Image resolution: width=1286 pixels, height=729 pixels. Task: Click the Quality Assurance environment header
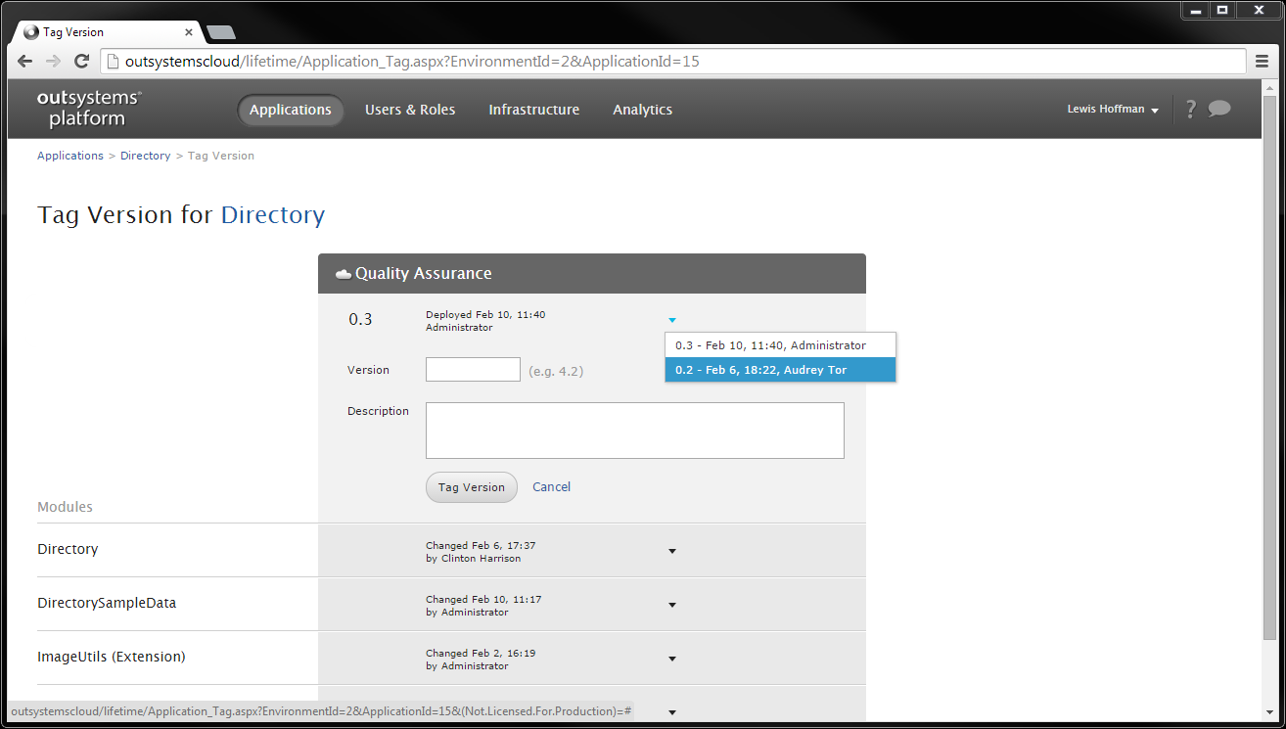point(592,274)
